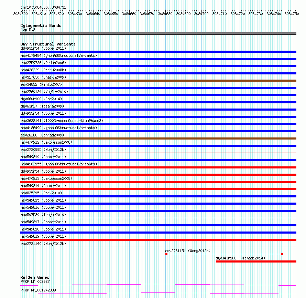The height and width of the screenshot is (298, 306).
Task: Click the right red endpoint of esv2731151
Action: (282, 254)
